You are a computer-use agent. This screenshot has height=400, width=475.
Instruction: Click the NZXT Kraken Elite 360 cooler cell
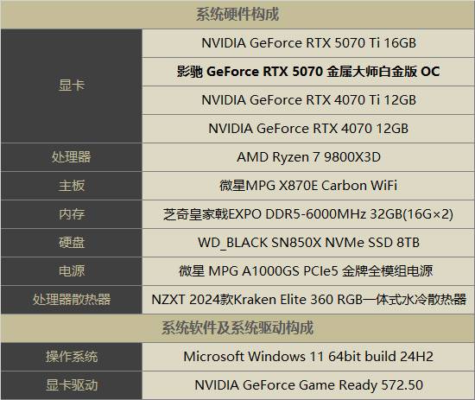click(x=308, y=300)
